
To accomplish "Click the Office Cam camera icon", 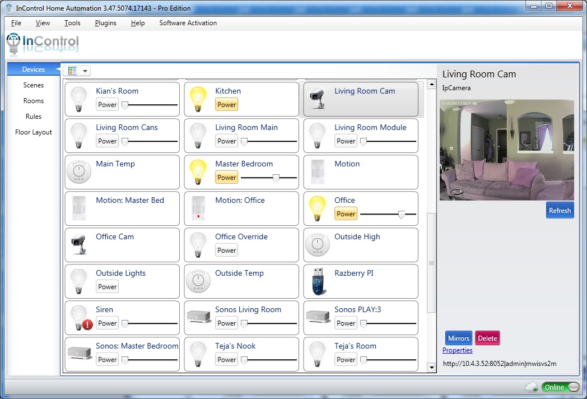I will tap(79, 245).
